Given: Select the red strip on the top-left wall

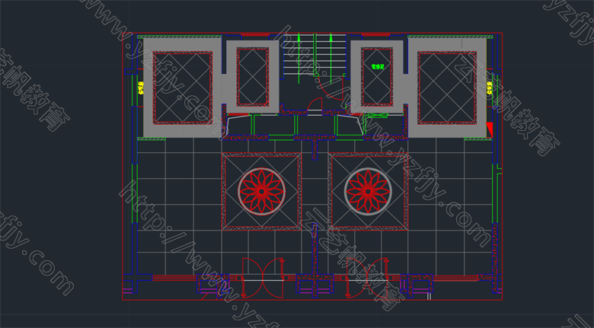Looking at the screenshot, I should [x=254, y=35].
